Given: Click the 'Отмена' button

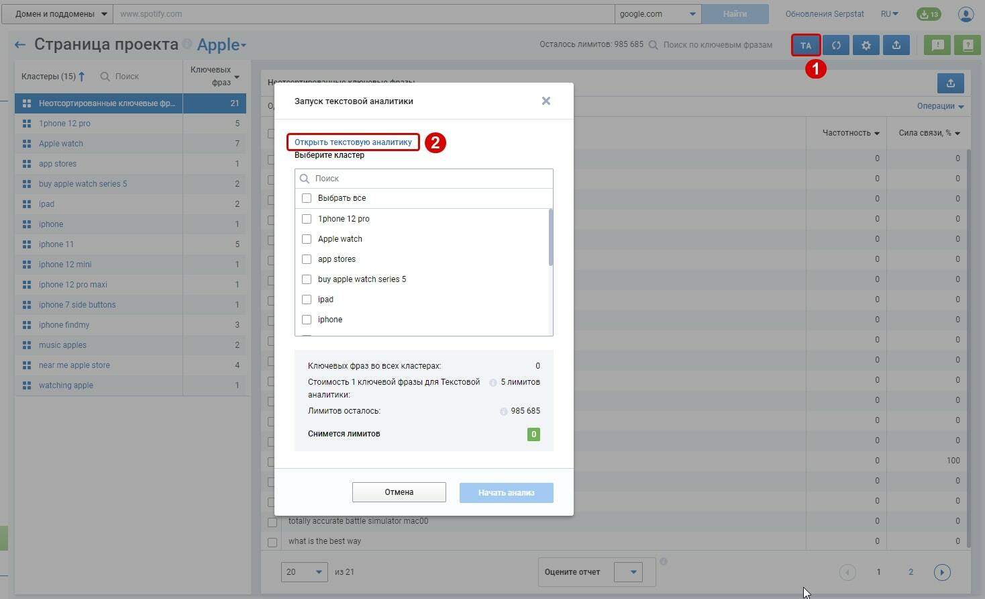Looking at the screenshot, I should click(399, 492).
